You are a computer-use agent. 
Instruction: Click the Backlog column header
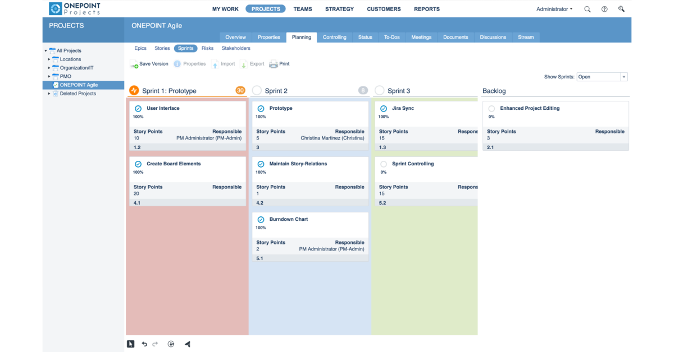pos(494,91)
